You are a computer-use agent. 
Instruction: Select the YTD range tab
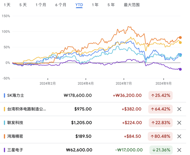(x=79, y=5)
